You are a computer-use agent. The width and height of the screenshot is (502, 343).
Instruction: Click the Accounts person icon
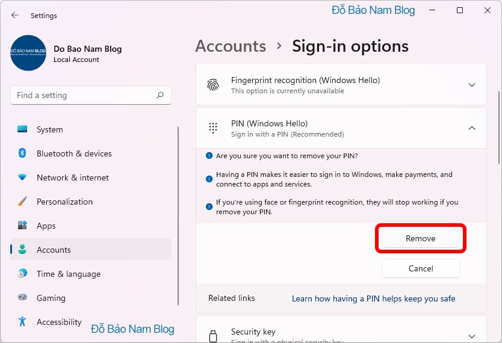click(x=22, y=249)
